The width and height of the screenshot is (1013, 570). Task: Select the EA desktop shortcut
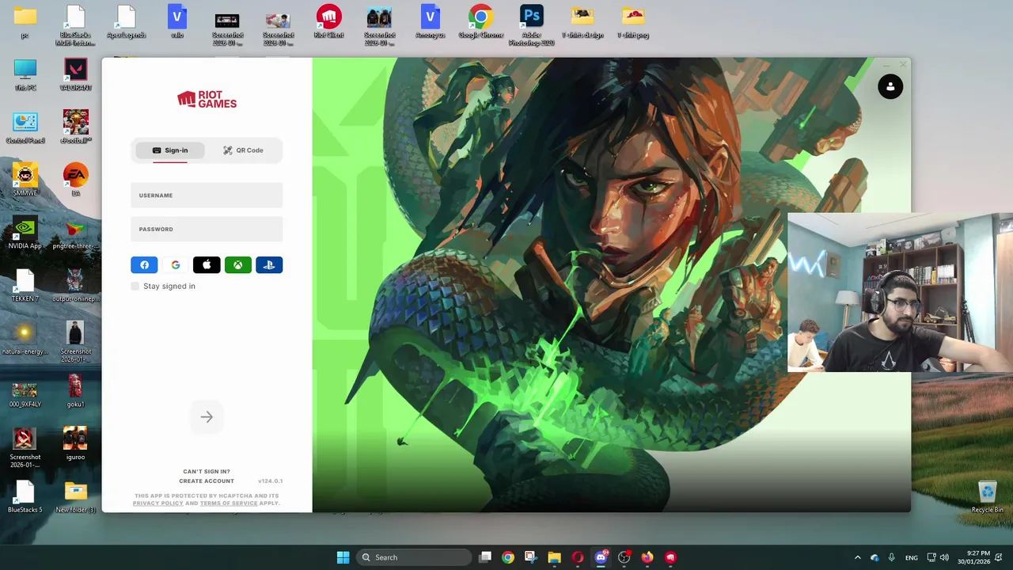[75, 180]
